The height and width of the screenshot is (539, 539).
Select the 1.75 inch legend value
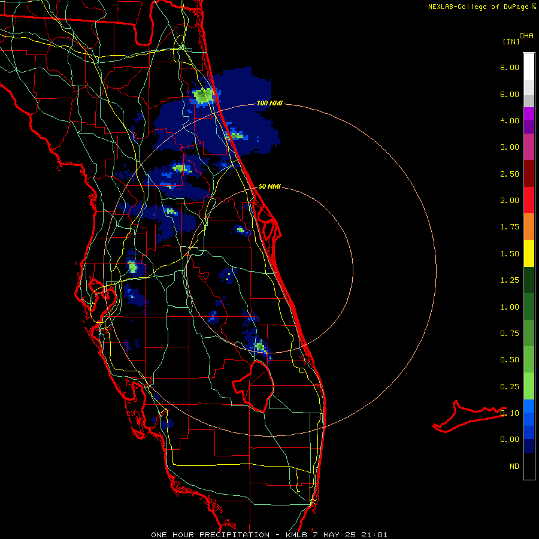tap(510, 227)
